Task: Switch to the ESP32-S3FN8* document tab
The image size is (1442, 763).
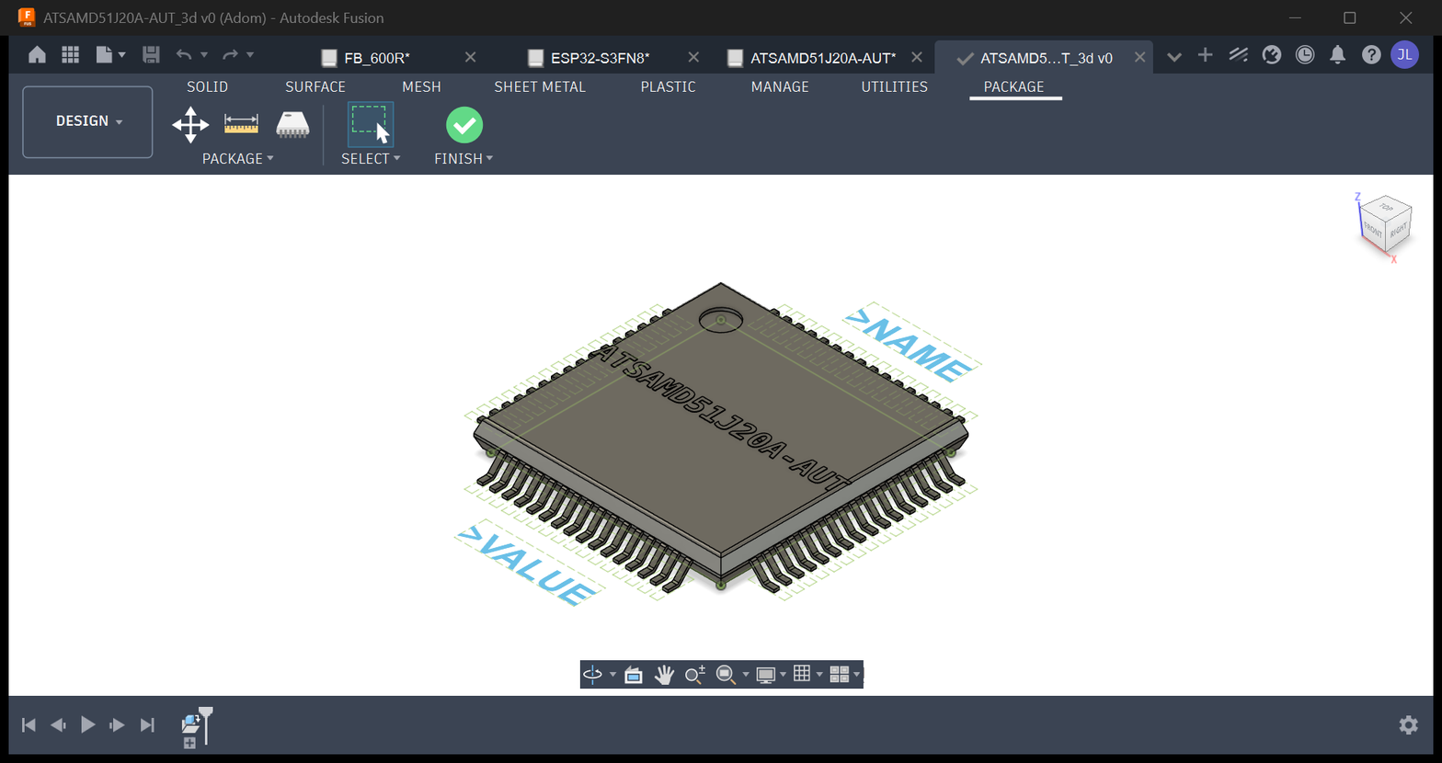Action: coord(600,58)
